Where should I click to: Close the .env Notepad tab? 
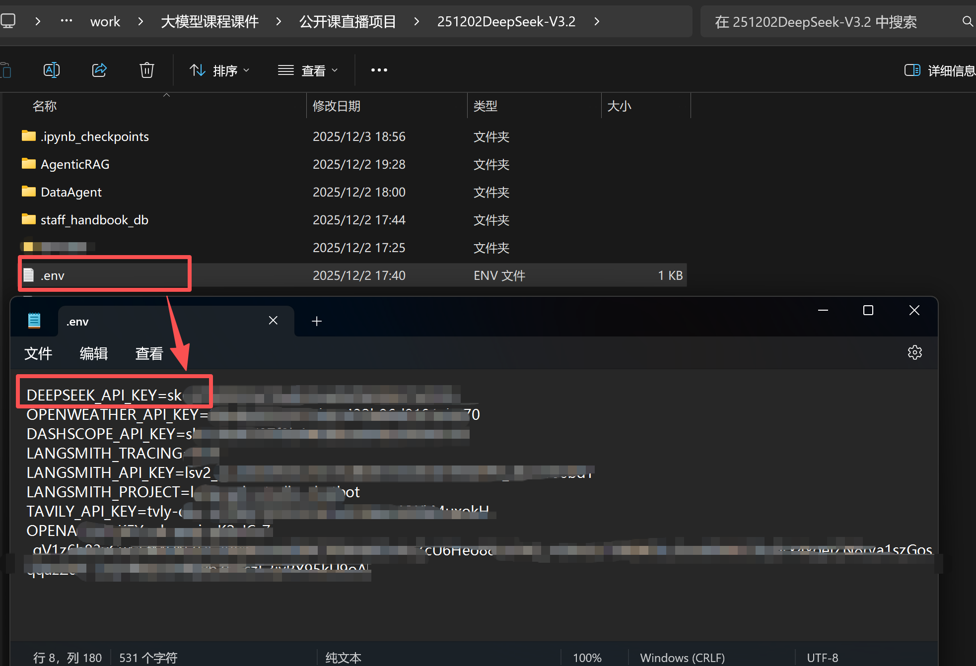pyautogui.click(x=273, y=321)
